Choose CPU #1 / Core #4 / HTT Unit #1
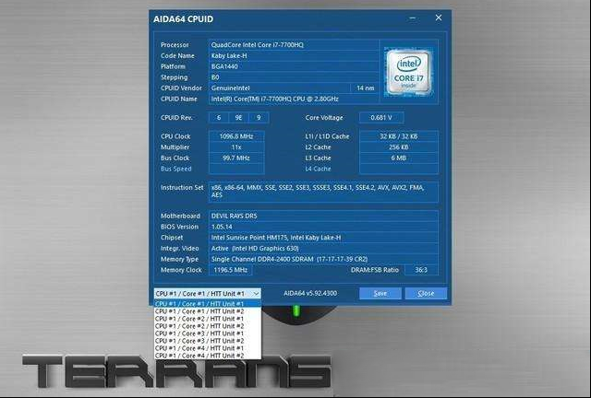This screenshot has width=591, height=398. tap(207, 348)
